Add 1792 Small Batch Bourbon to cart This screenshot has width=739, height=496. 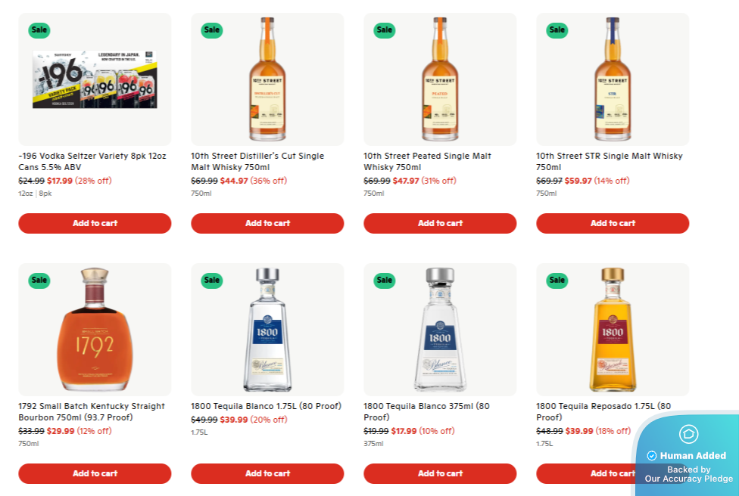coord(95,473)
